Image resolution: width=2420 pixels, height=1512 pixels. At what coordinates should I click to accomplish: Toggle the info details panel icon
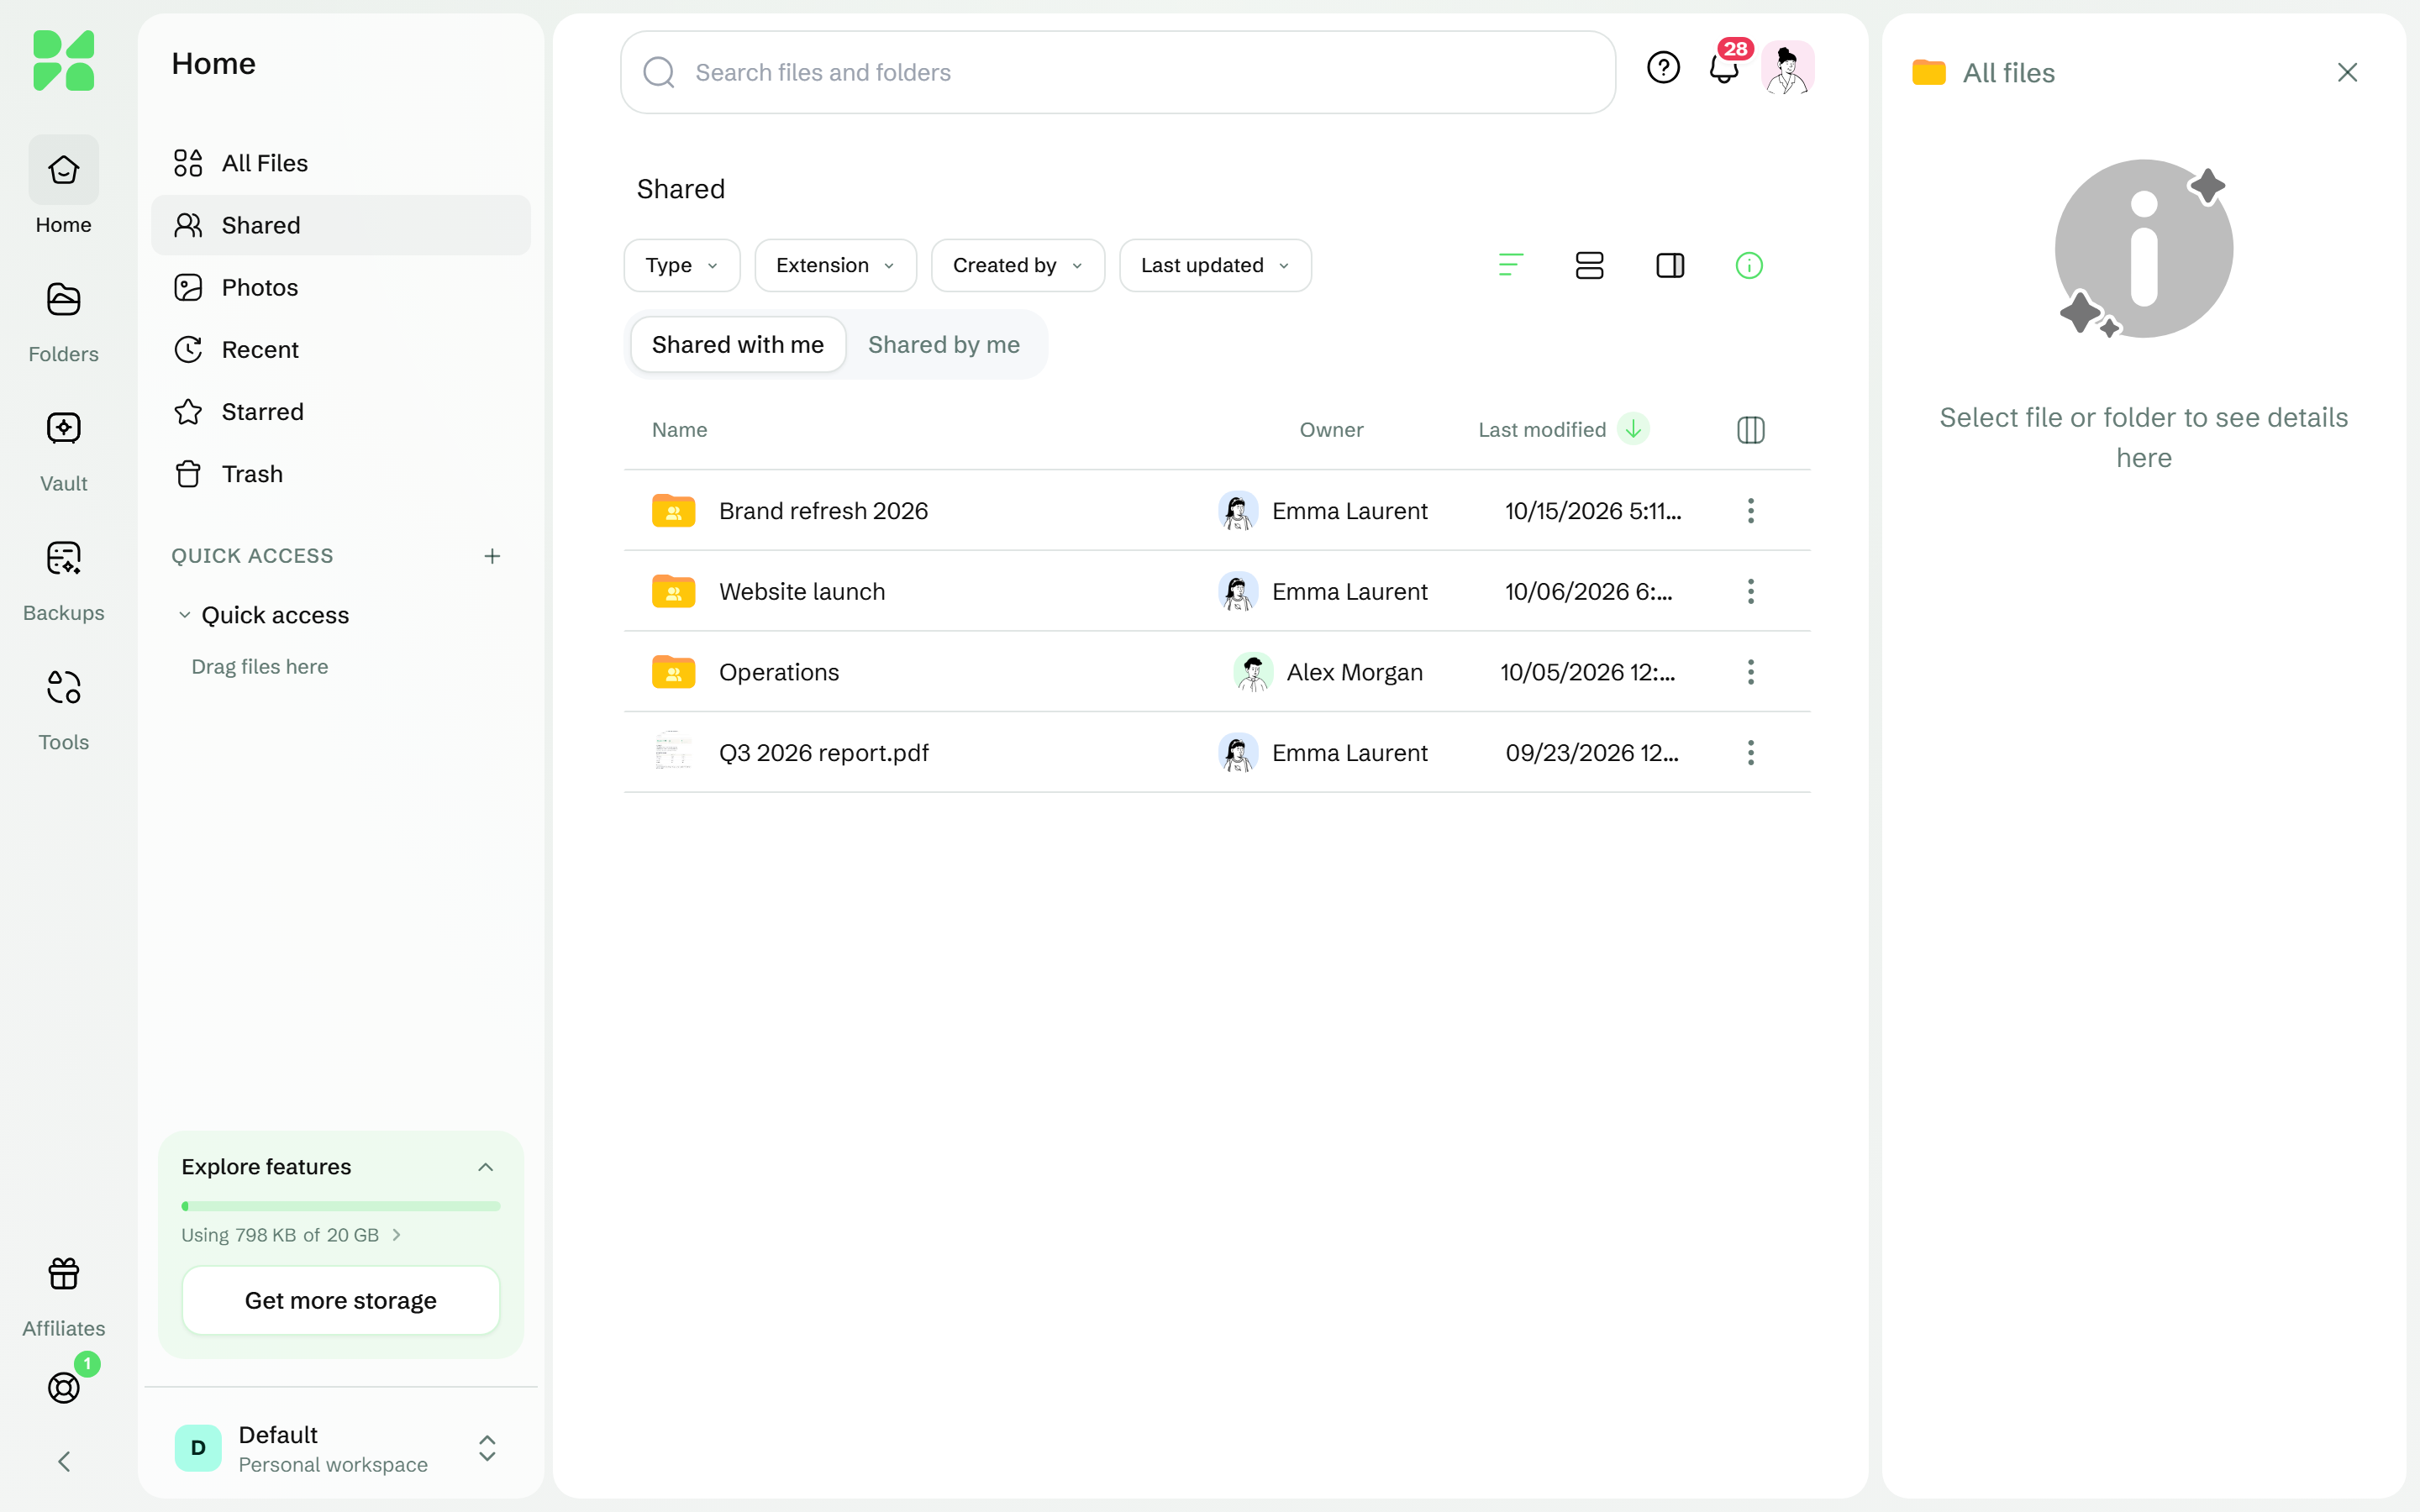[1749, 265]
